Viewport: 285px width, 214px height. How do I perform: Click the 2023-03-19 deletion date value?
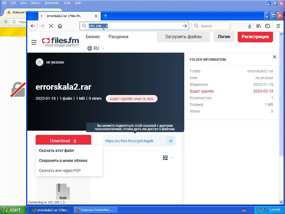click(263, 91)
